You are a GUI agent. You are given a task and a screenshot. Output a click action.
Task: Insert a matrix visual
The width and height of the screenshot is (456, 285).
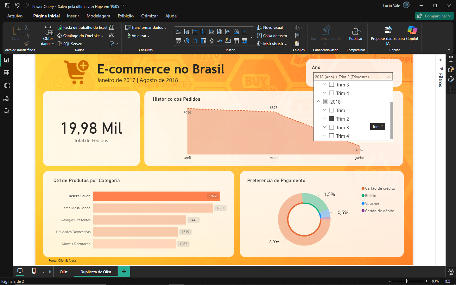pos(244,41)
